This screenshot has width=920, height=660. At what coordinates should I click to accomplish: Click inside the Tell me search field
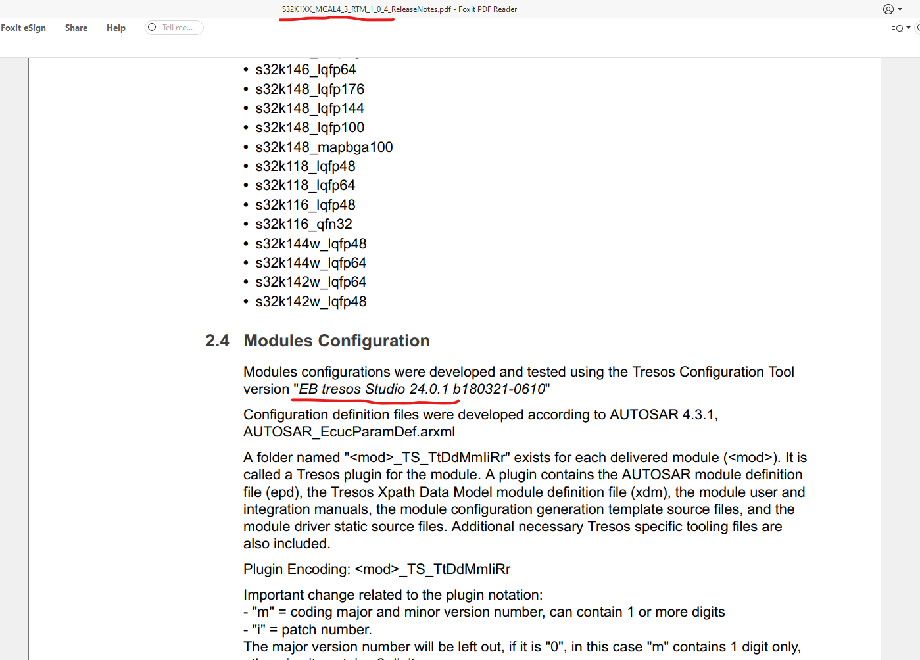click(176, 27)
